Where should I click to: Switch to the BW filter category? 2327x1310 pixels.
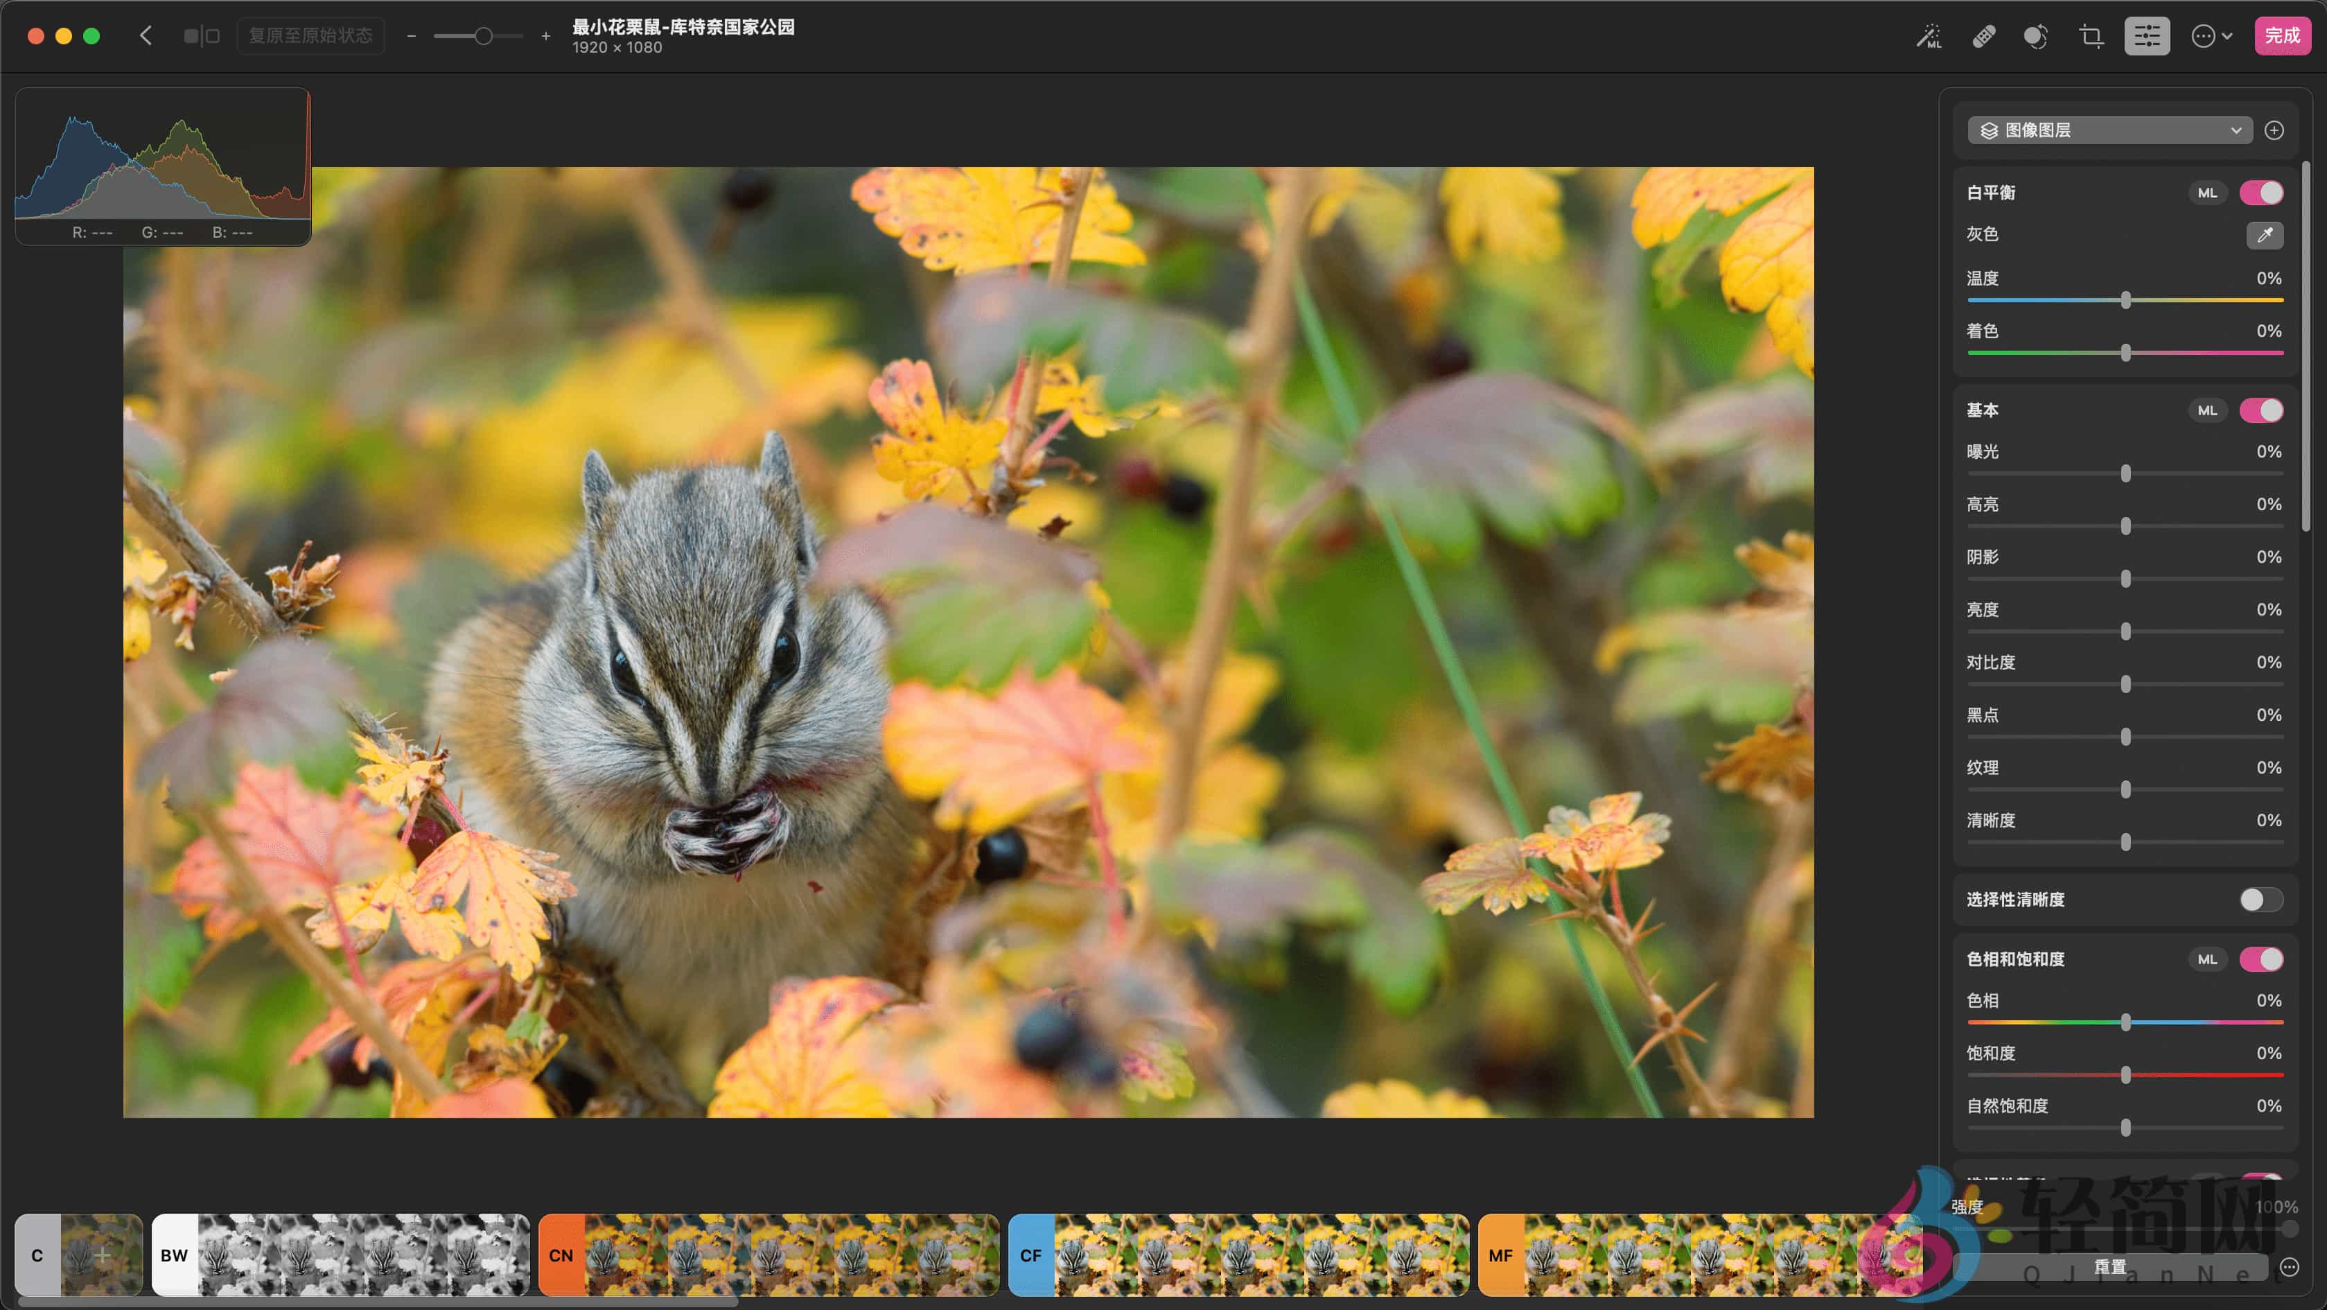(x=173, y=1255)
